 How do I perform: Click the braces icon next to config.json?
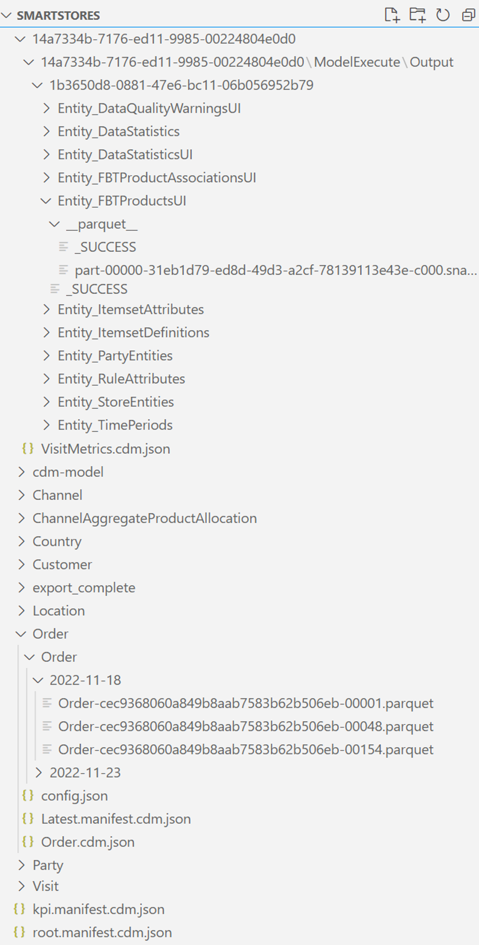coord(27,795)
